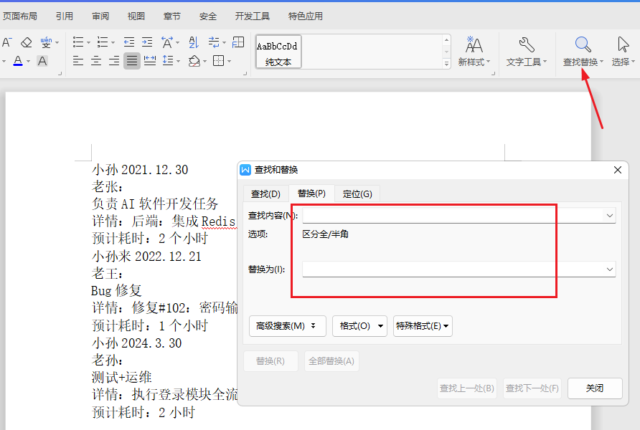
Task: Clear formatting with the eraser icon
Action: 26,41
